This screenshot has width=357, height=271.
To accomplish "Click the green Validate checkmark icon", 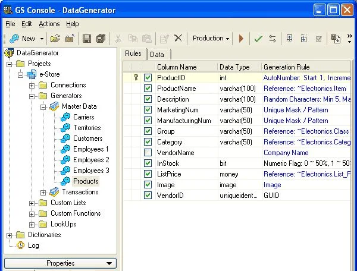I will [258, 39].
